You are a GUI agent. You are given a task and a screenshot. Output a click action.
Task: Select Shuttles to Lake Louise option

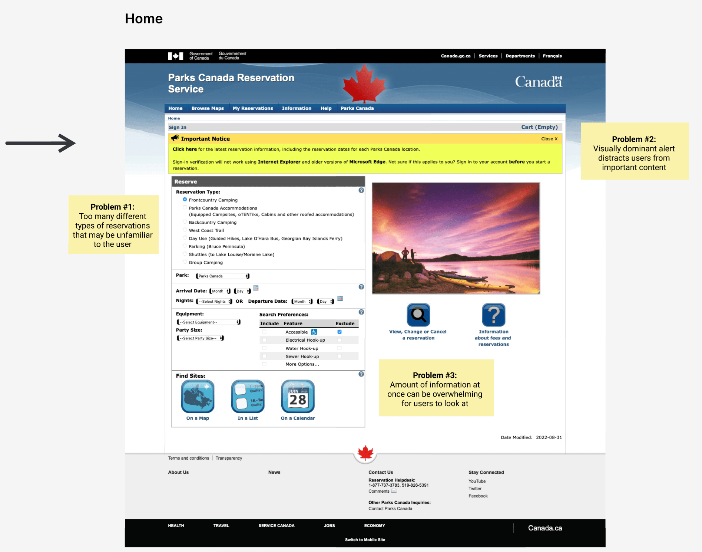tap(185, 254)
